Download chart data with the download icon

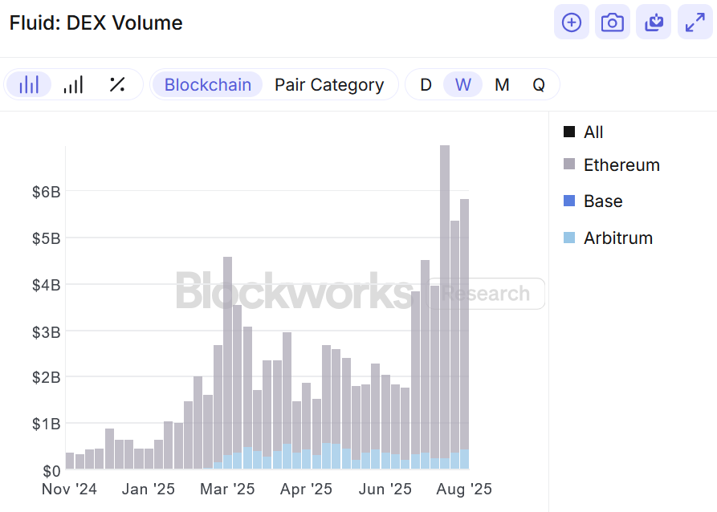[654, 22]
